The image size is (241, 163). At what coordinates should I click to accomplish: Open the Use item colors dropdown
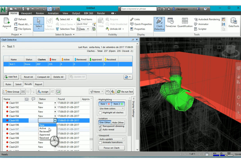click(111, 109)
